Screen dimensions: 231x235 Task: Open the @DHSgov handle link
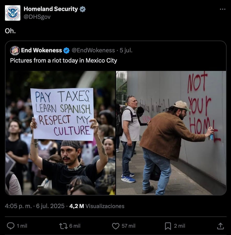click(x=37, y=17)
